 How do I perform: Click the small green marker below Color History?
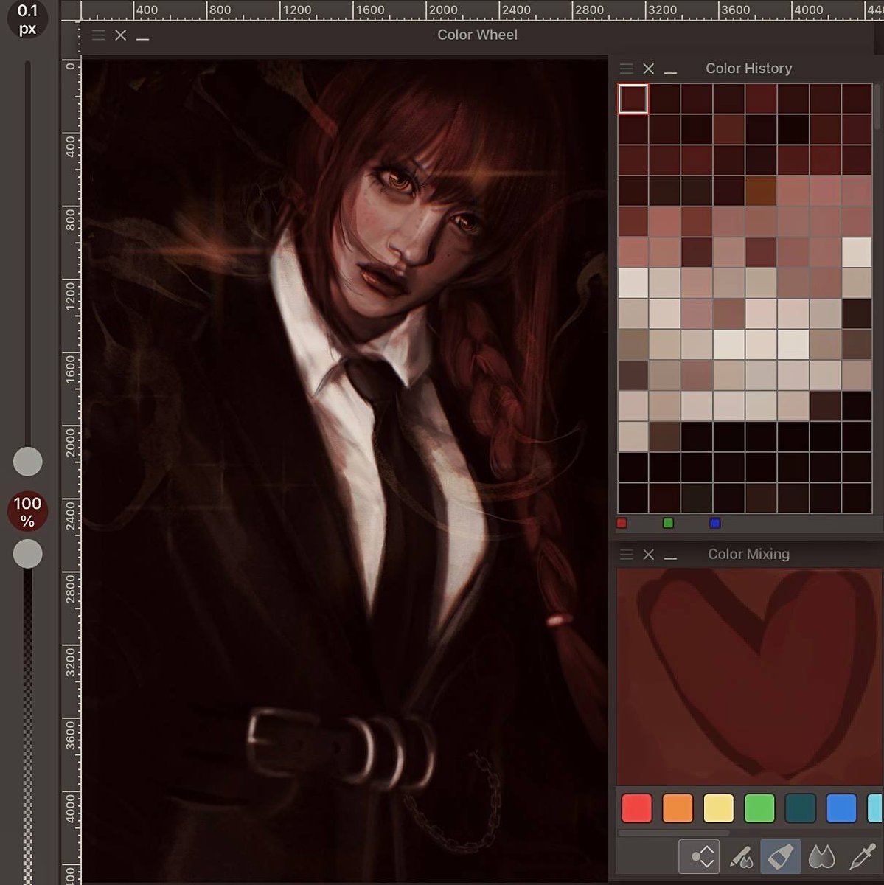(668, 523)
